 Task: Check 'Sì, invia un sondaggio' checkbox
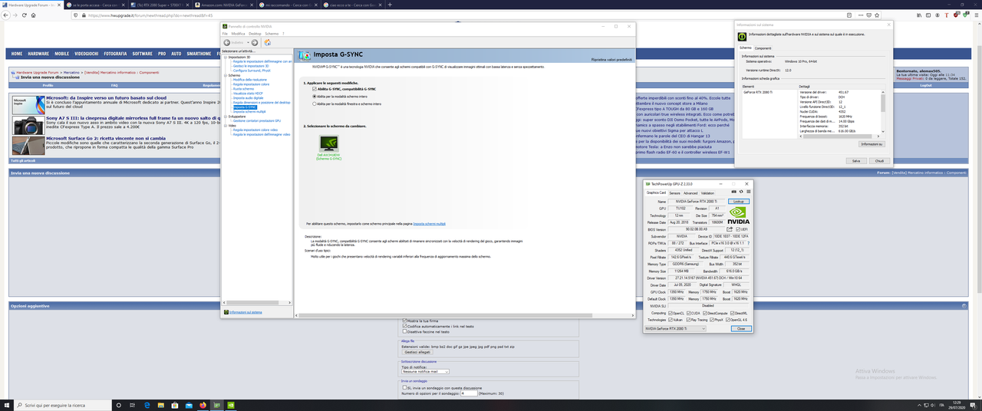tap(405, 387)
